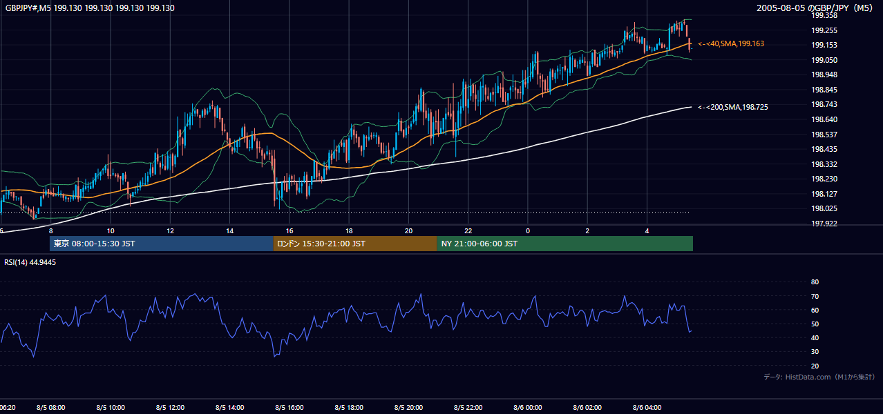Click RSI axis level 30
The height and width of the screenshot is (414, 883).
815,352
